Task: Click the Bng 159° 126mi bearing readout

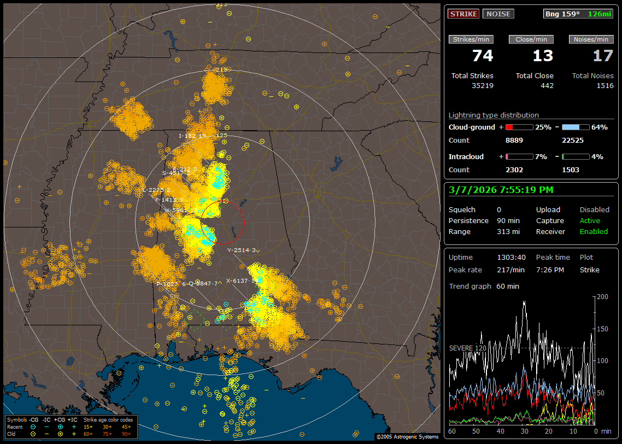Action: (x=578, y=14)
